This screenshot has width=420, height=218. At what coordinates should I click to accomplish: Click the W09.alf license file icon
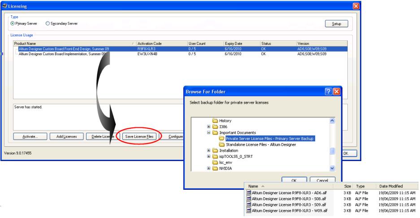point(249,210)
